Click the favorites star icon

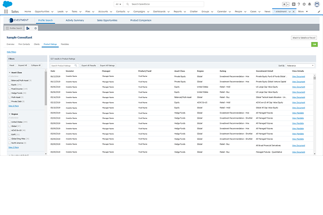(285, 4)
